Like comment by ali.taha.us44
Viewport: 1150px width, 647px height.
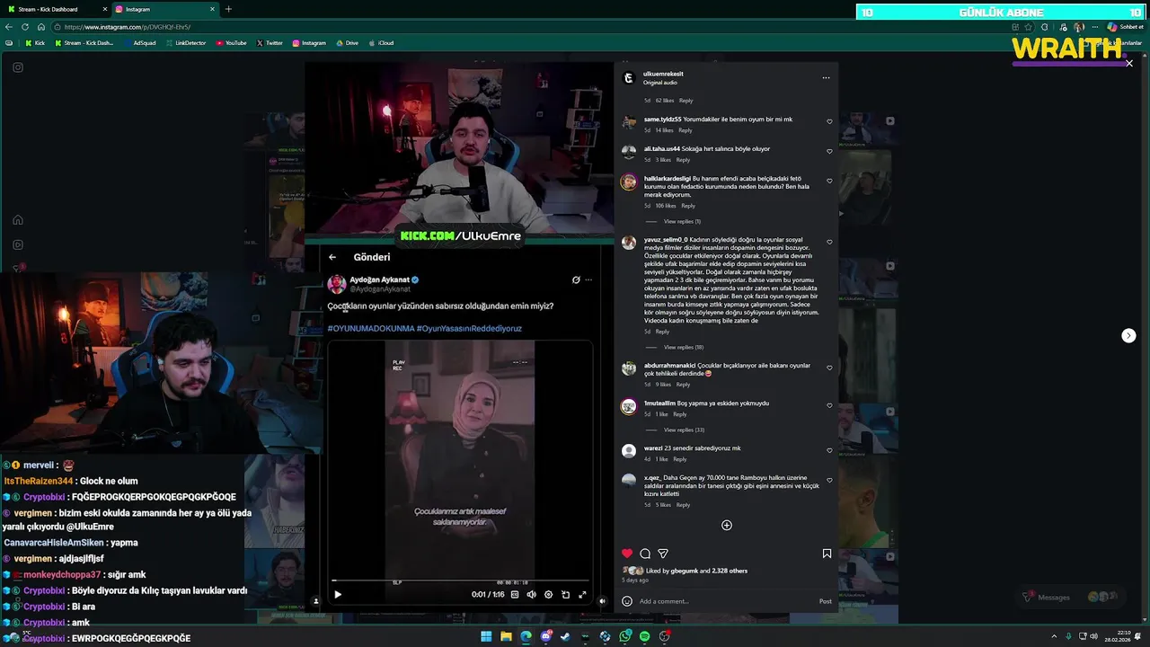click(829, 151)
